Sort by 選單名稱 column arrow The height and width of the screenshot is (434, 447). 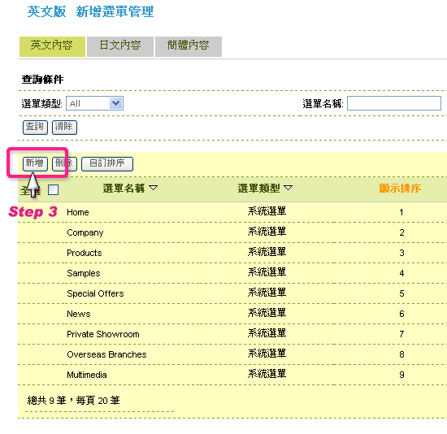point(154,188)
